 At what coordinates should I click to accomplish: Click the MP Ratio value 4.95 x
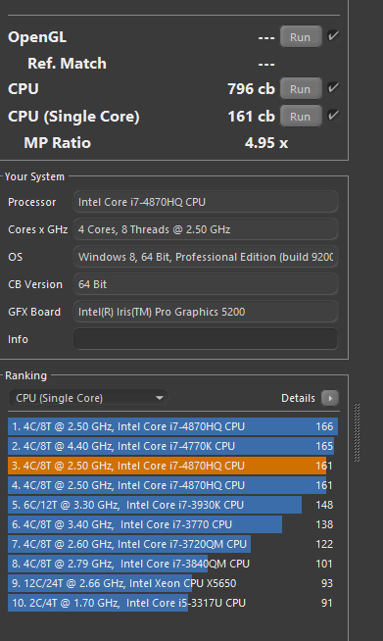point(266,143)
